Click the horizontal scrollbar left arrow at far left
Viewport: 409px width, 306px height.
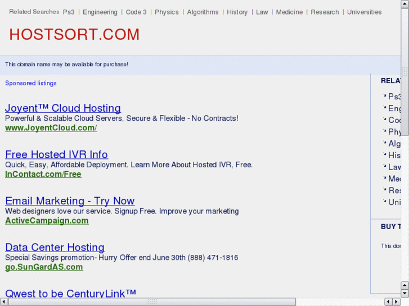[x=3, y=302]
